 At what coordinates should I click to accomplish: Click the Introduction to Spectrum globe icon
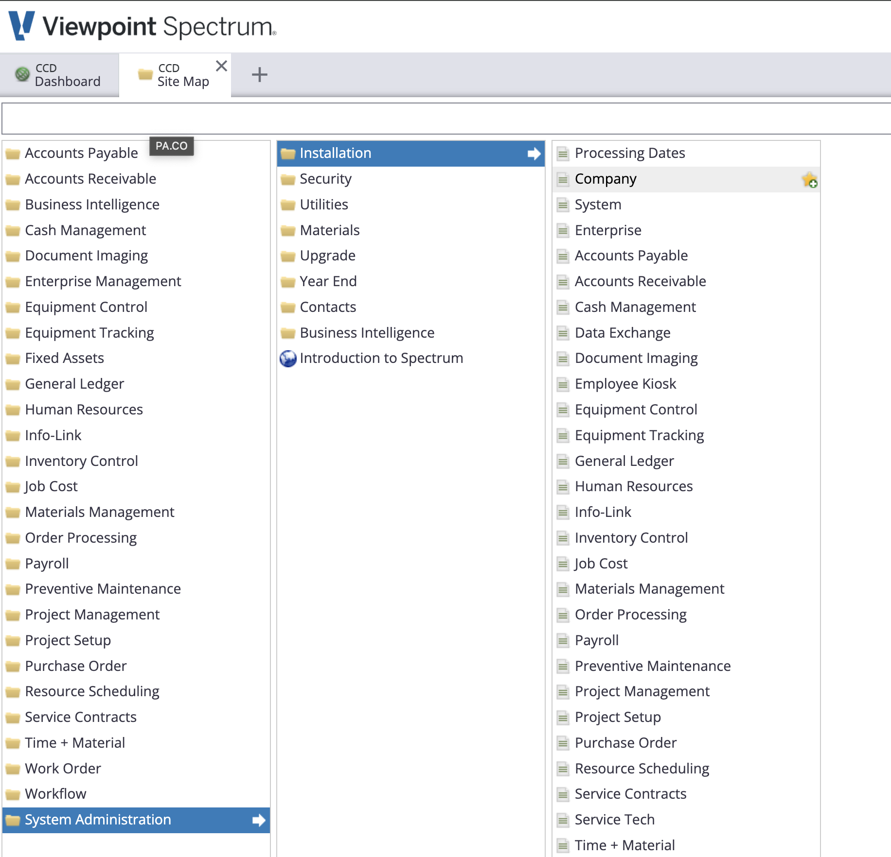click(x=288, y=359)
